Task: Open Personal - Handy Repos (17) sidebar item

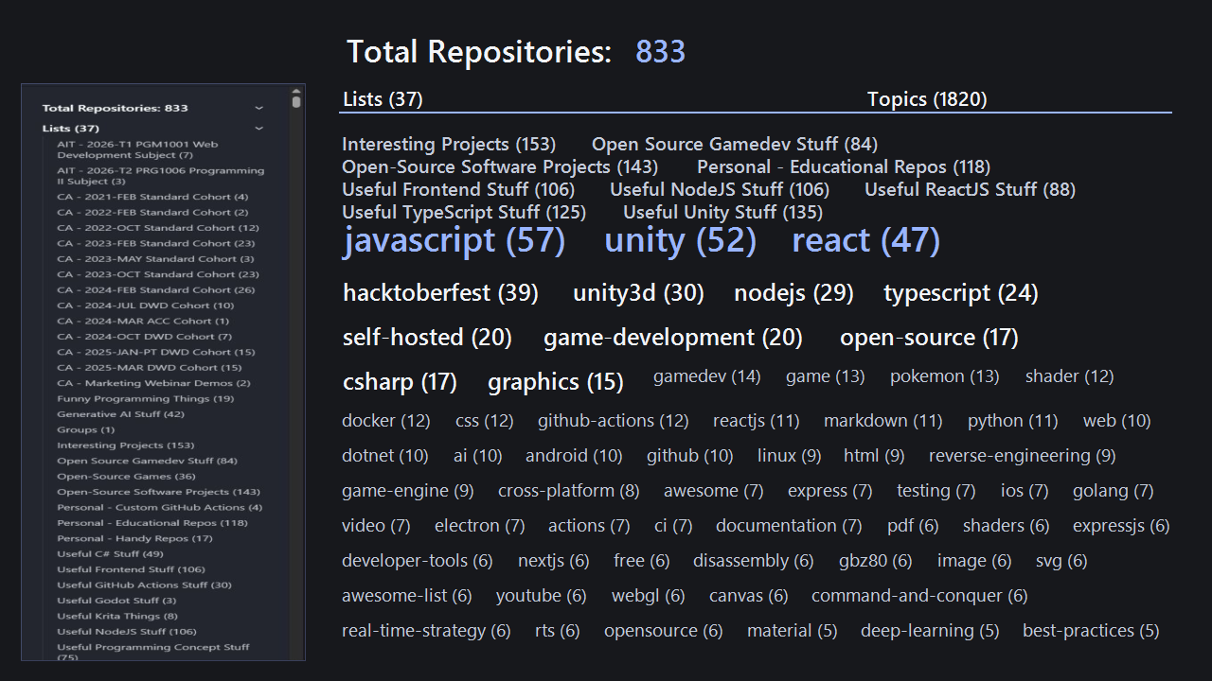Action: coord(135,538)
